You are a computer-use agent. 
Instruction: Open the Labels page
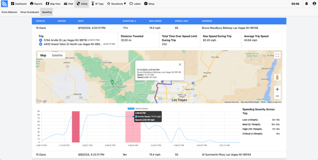coord(135,4)
